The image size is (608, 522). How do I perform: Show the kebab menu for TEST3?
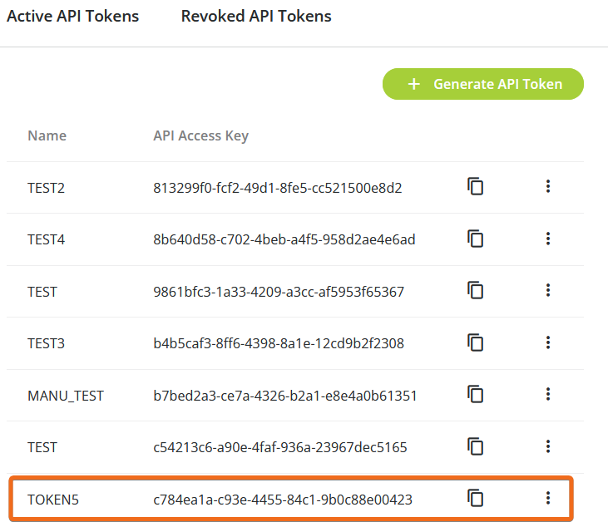pos(548,342)
